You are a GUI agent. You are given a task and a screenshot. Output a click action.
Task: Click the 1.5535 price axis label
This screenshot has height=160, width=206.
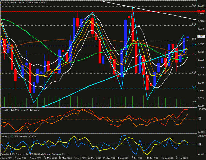(201, 60)
